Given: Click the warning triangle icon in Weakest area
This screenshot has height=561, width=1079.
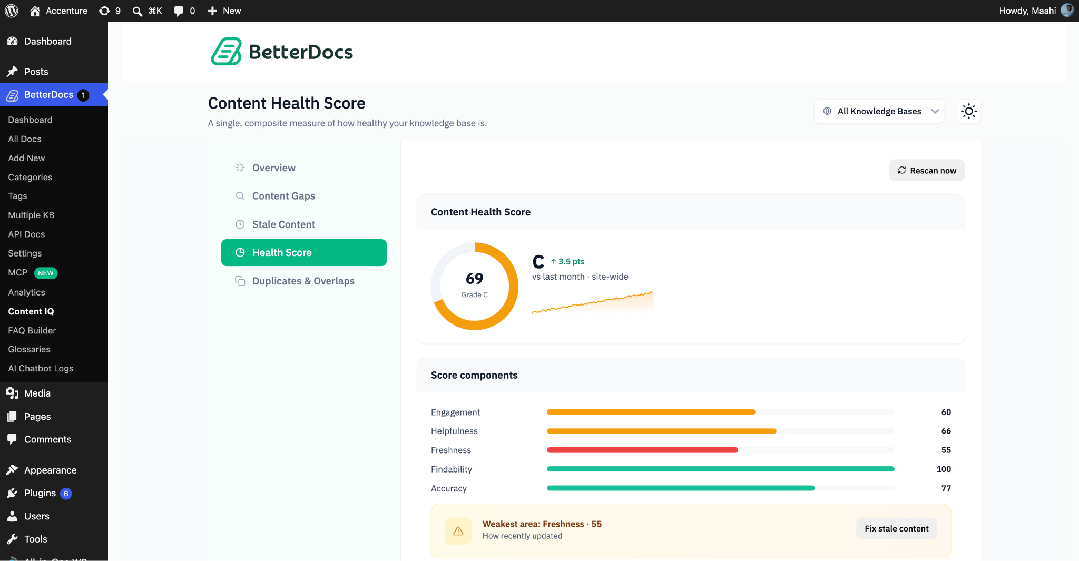Looking at the screenshot, I should click(x=458, y=531).
